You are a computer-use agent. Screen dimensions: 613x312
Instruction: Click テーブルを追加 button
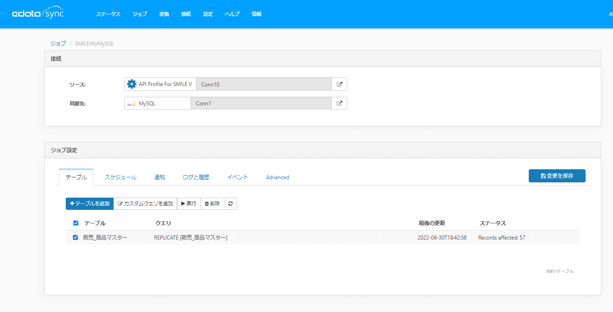click(90, 203)
